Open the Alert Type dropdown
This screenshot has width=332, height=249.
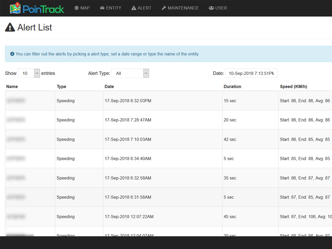click(x=130, y=73)
